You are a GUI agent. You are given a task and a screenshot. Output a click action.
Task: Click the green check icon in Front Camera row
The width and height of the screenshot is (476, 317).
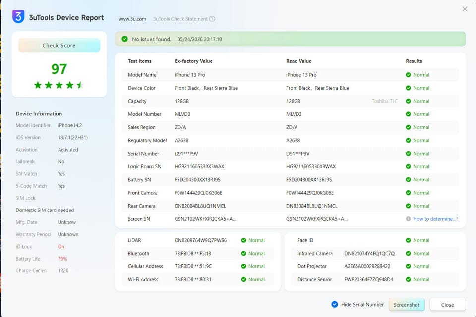[x=408, y=193]
